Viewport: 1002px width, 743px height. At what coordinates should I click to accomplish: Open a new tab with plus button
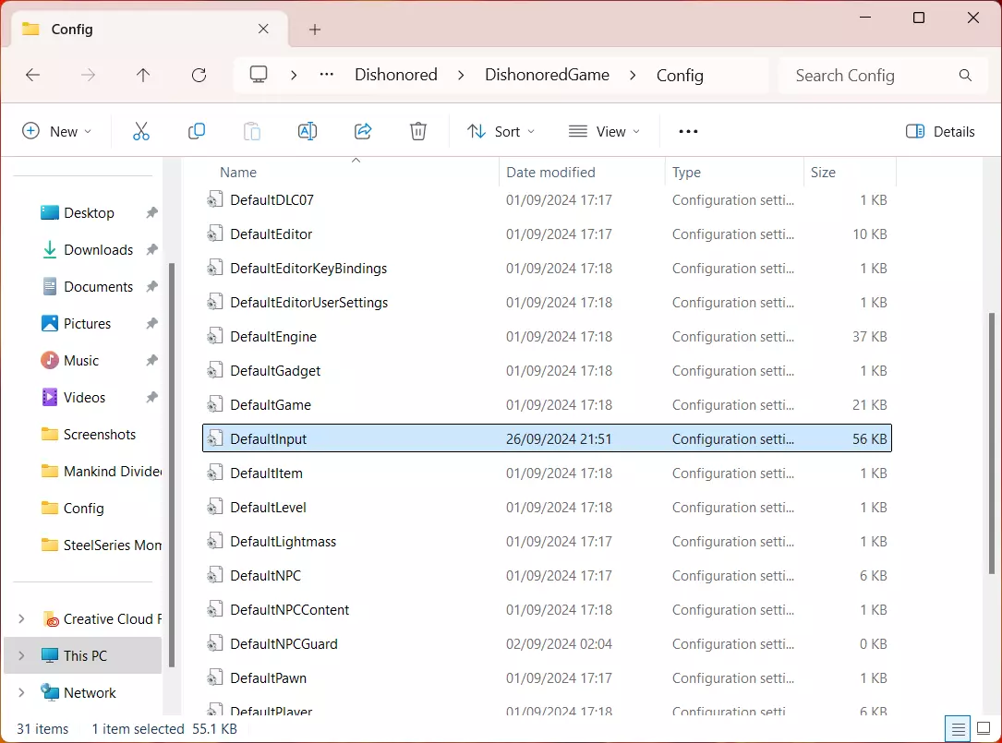[x=315, y=30]
